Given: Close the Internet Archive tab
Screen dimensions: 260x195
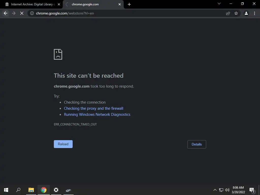Looking at the screenshot, I should [59, 4].
